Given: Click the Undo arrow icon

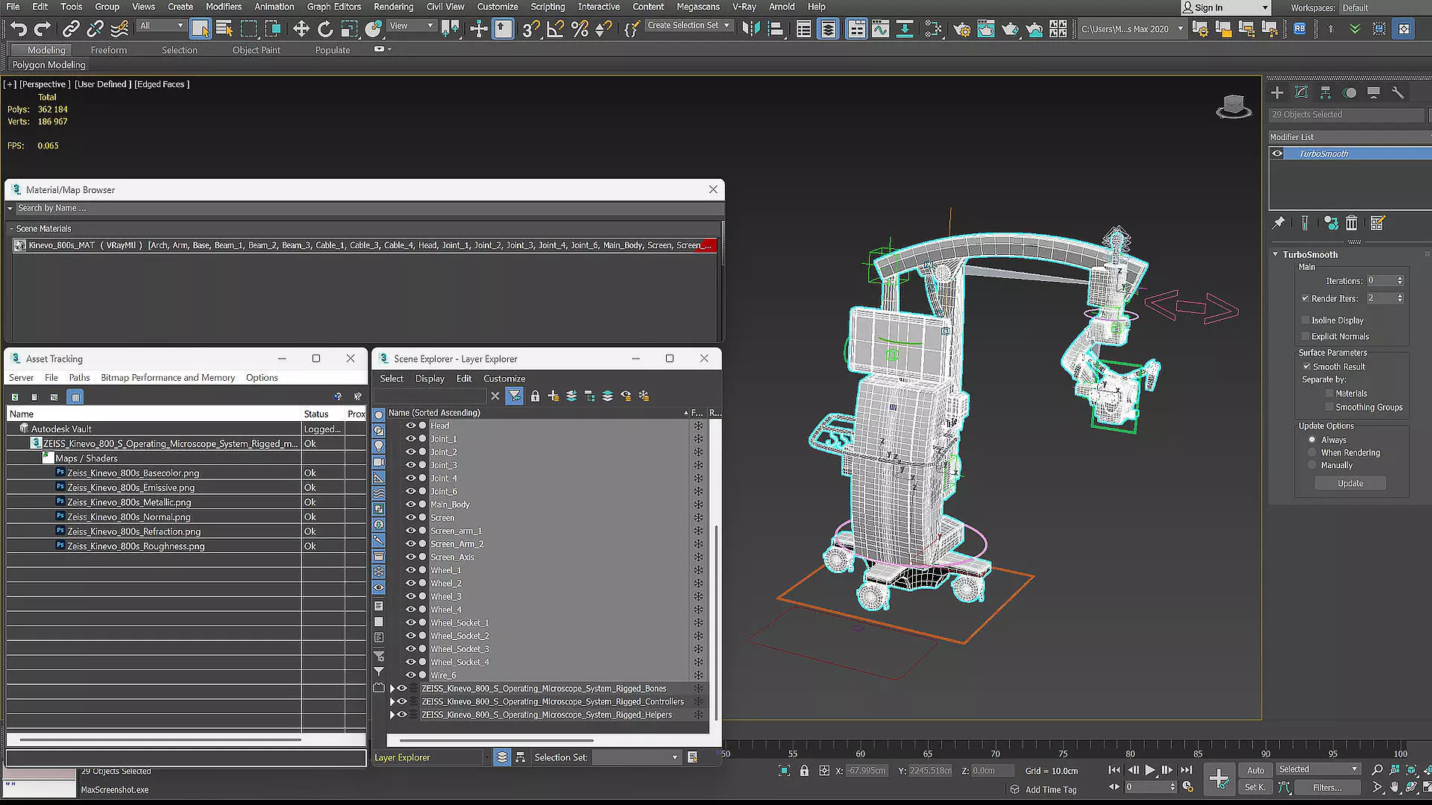Looking at the screenshot, I should (x=19, y=29).
